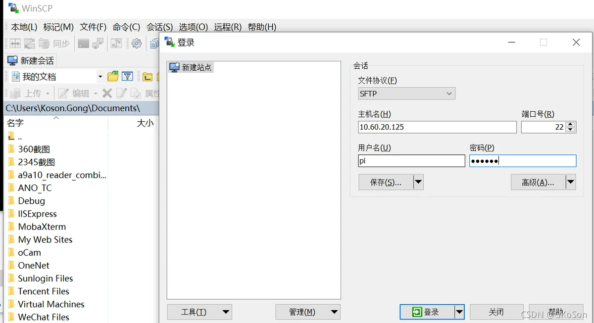Image resolution: width=594 pixels, height=323 pixels.
Task: Click the file filter funnel icon
Action: [127, 77]
